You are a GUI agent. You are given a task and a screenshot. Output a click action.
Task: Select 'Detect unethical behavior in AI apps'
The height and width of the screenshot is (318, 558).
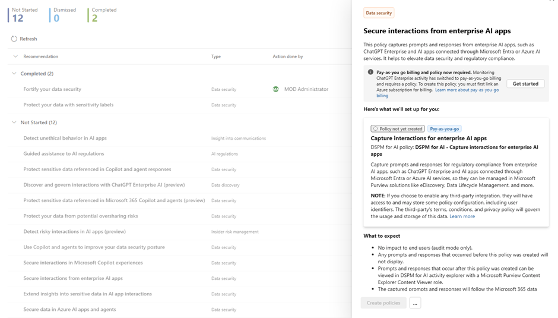(x=65, y=138)
